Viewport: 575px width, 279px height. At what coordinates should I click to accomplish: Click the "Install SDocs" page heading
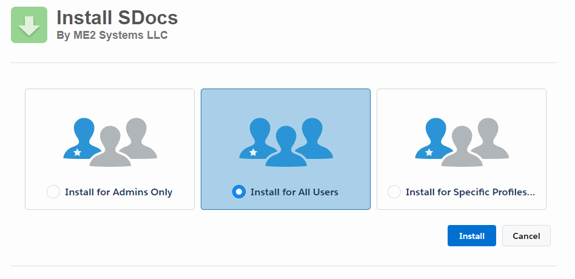117,18
